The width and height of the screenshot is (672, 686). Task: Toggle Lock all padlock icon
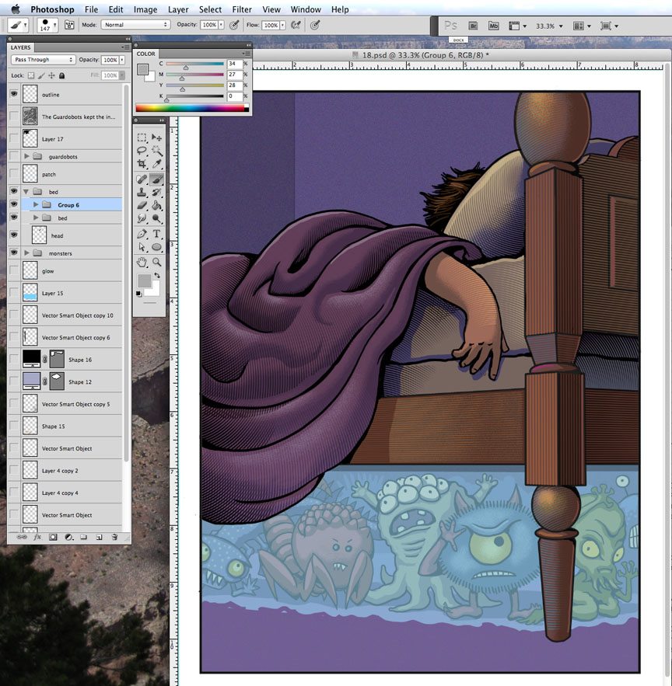tap(61, 75)
